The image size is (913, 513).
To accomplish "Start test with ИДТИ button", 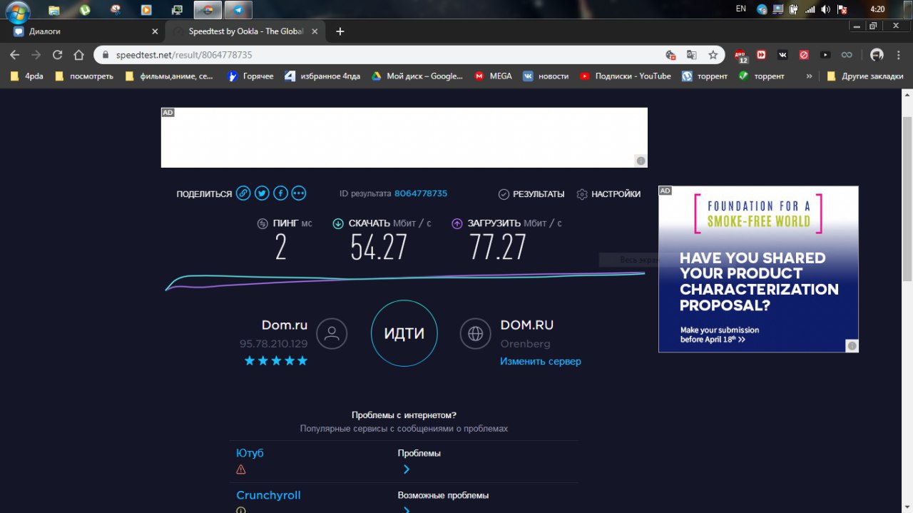I will pos(404,333).
